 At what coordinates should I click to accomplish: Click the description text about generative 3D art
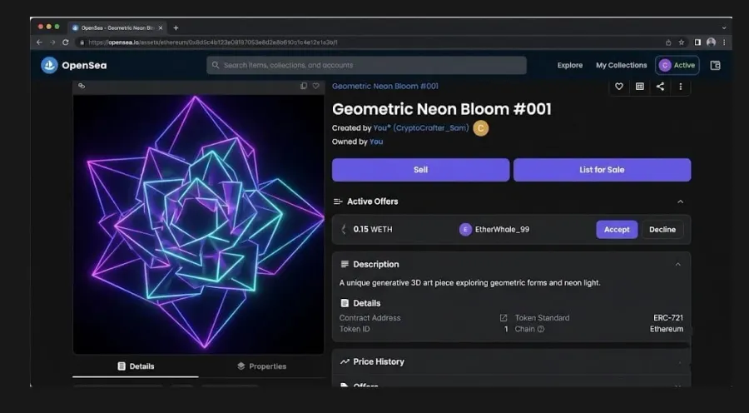point(470,282)
